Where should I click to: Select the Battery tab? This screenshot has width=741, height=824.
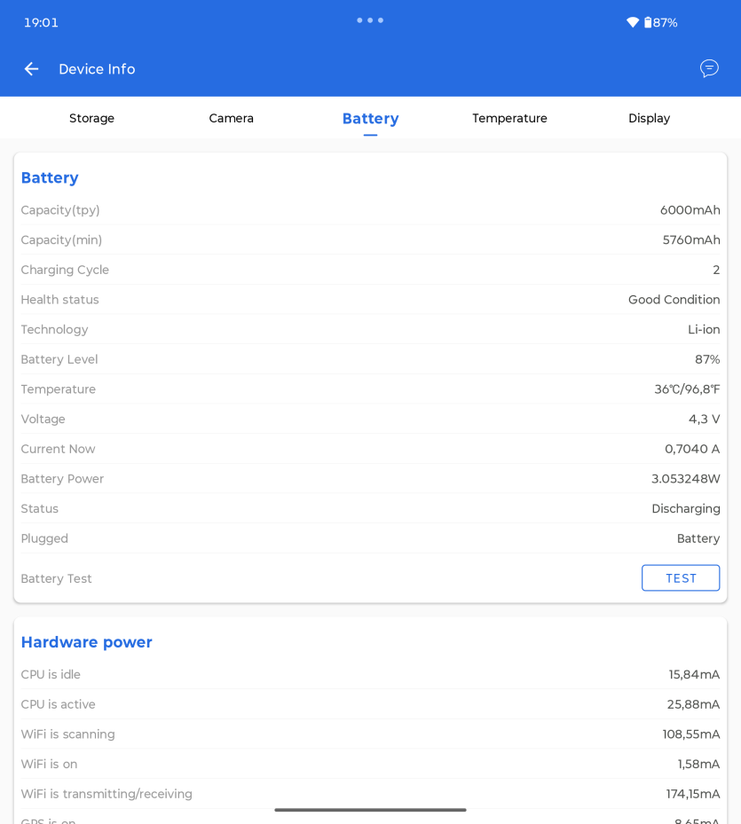point(370,119)
